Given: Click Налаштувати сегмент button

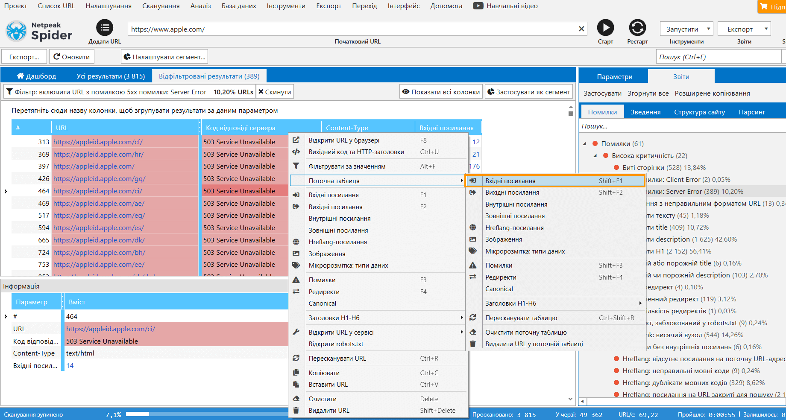Looking at the screenshot, I should [x=164, y=57].
